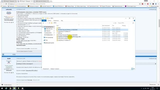
Task: Click Показать все downloads button
Action: coord(152,85)
